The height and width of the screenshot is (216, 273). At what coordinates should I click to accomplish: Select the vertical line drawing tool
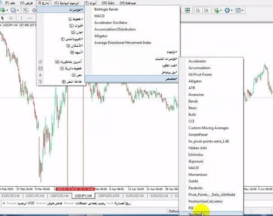[21, 18]
